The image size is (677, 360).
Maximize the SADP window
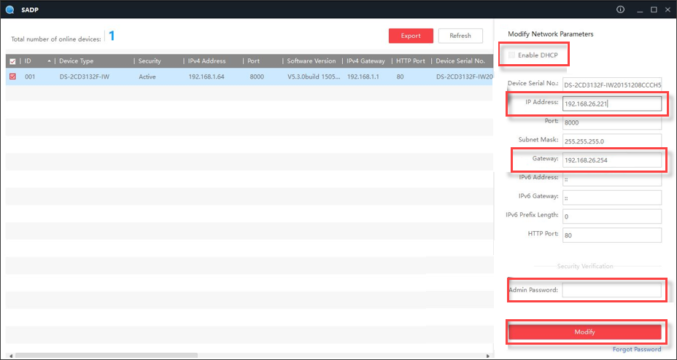(x=654, y=10)
